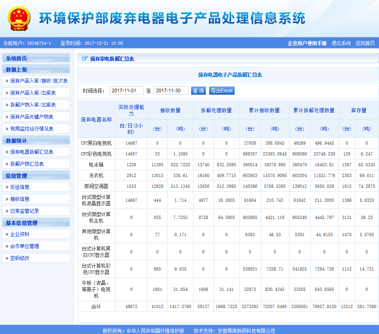Open 企业用户使用手册 link in top bar
379x334 pixels.
(x=307, y=43)
